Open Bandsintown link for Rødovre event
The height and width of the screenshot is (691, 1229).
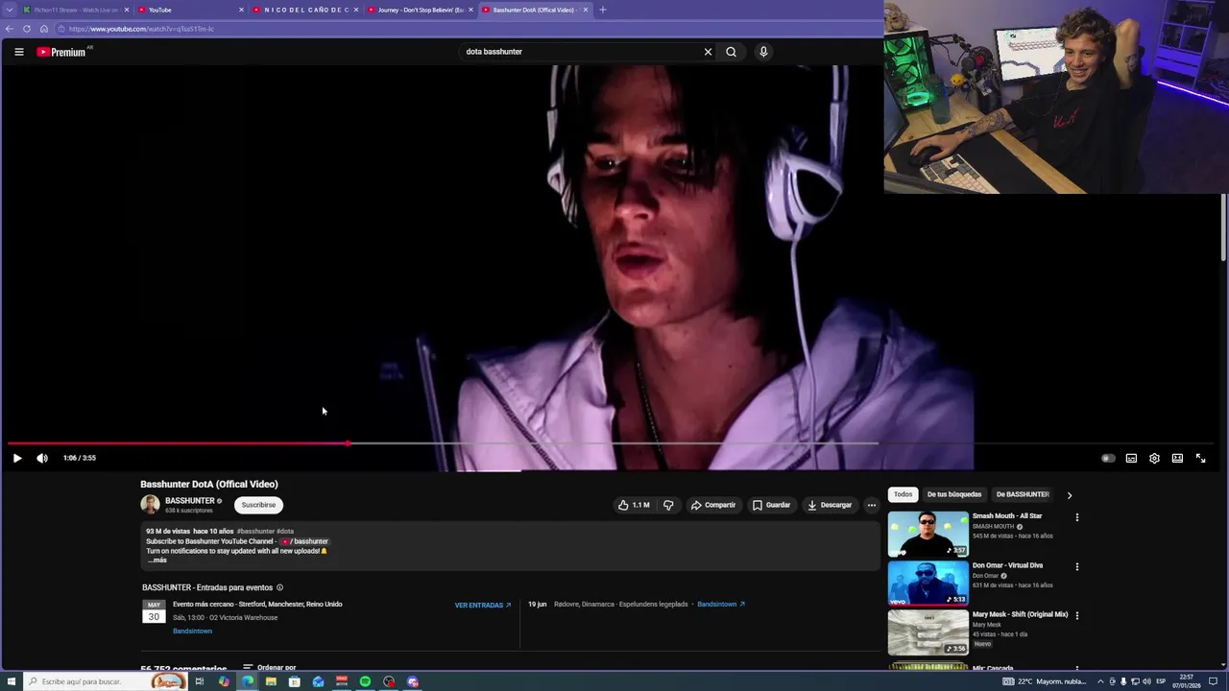[x=721, y=605]
